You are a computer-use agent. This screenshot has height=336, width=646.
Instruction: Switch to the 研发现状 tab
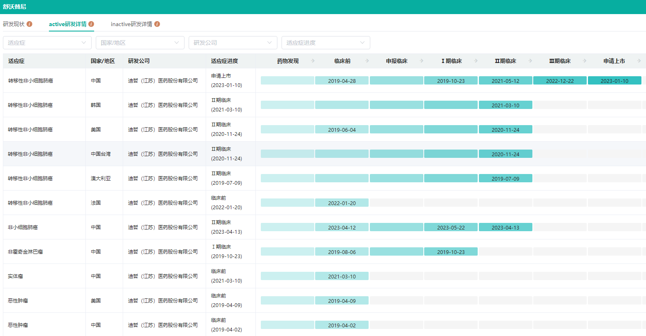14,24
